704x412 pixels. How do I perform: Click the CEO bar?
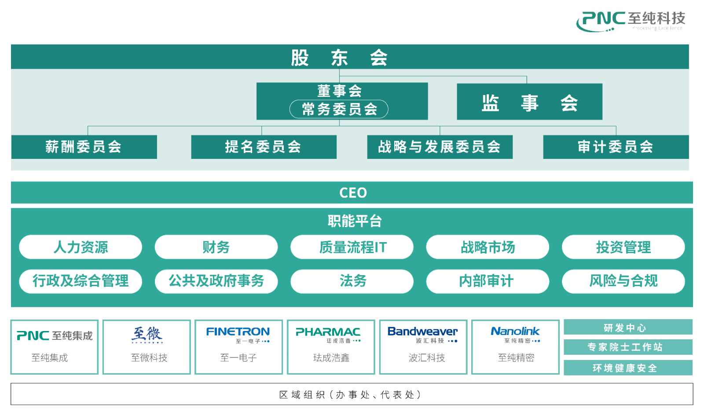(352, 193)
